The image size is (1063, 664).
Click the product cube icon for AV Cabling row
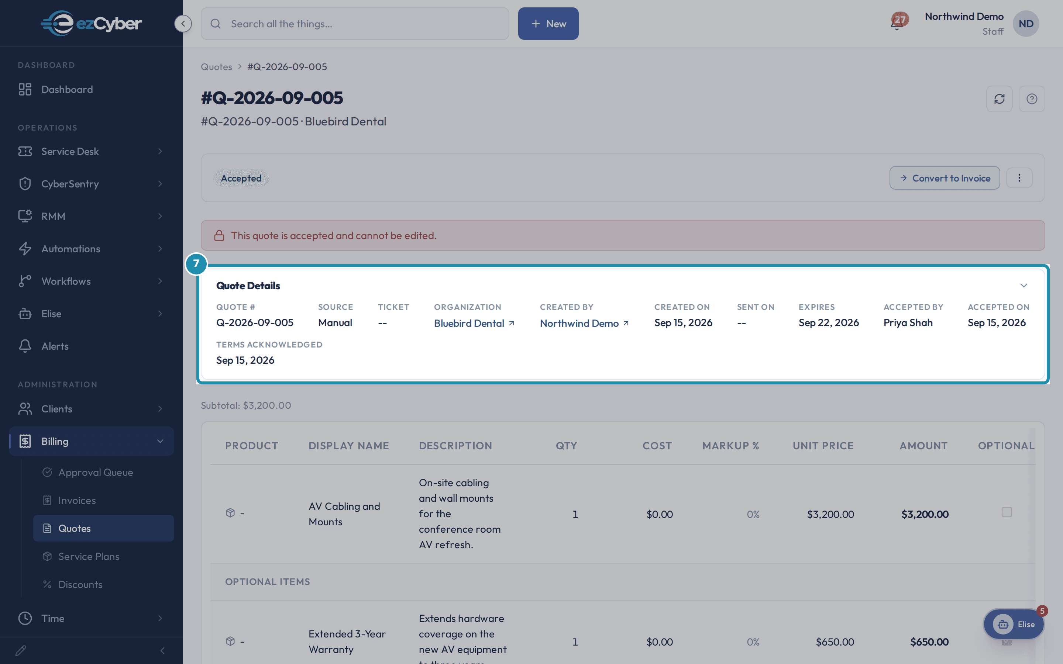click(230, 513)
